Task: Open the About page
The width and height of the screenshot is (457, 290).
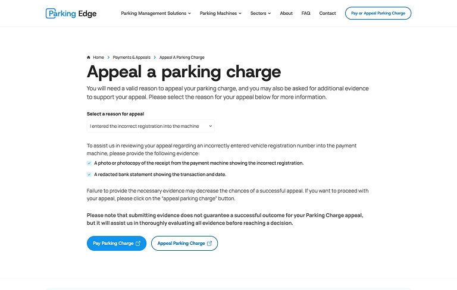Action: coord(286,13)
